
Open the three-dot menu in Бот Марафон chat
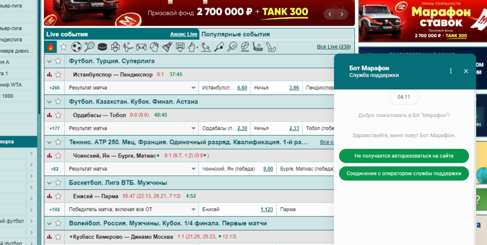(451, 71)
